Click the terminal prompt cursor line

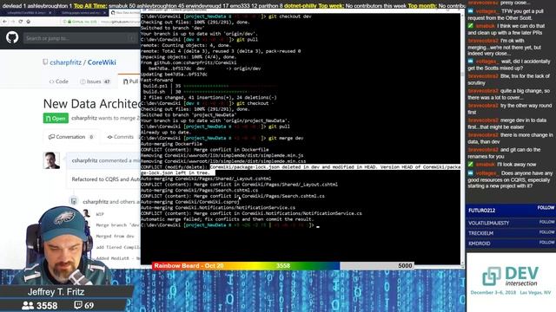[x=229, y=225]
